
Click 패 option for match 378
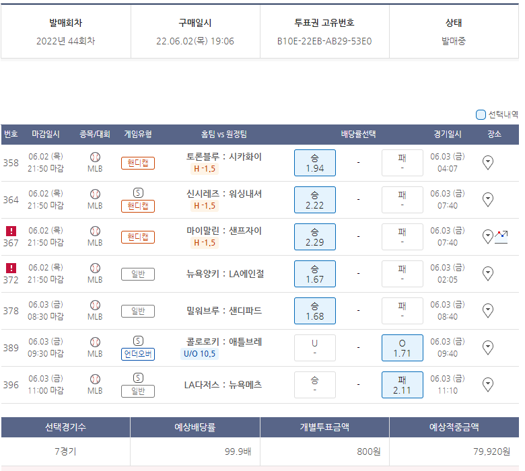coord(402,311)
